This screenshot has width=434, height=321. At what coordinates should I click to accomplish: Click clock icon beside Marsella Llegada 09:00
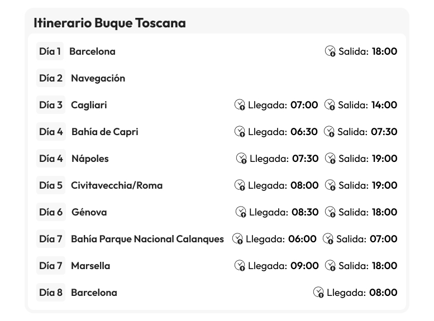coord(240,266)
